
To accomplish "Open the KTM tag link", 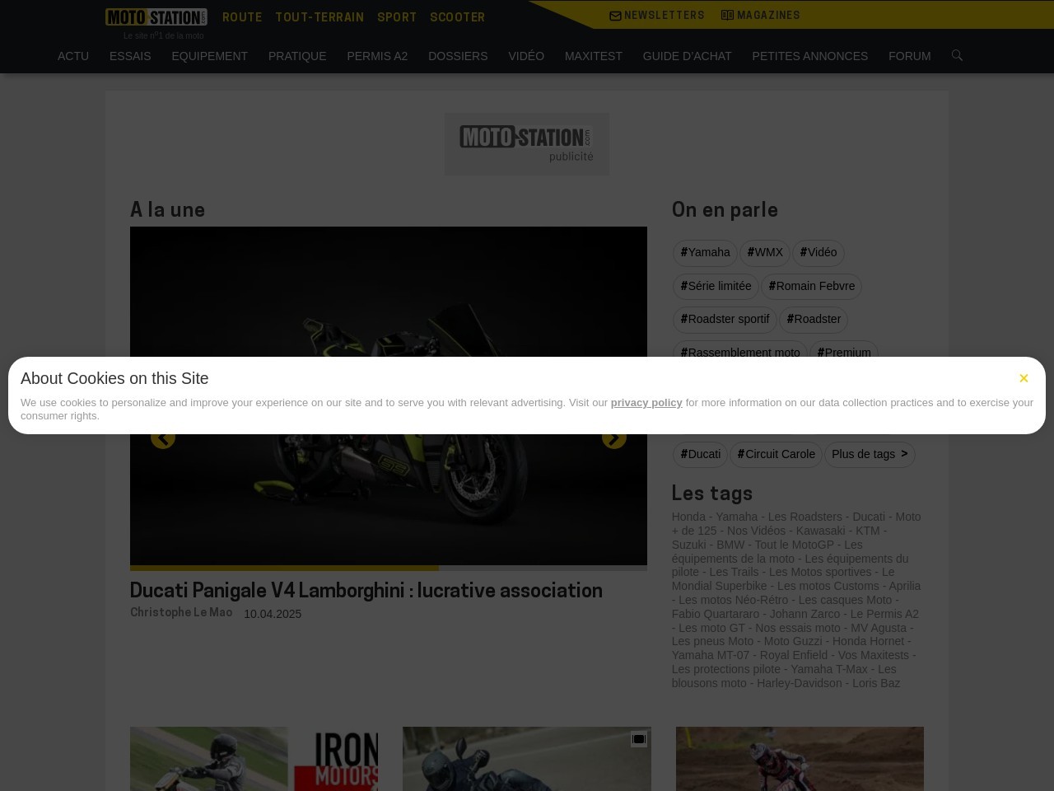I will click(868, 531).
